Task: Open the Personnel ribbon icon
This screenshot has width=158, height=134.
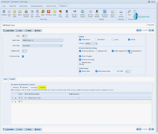Action: [49, 13]
